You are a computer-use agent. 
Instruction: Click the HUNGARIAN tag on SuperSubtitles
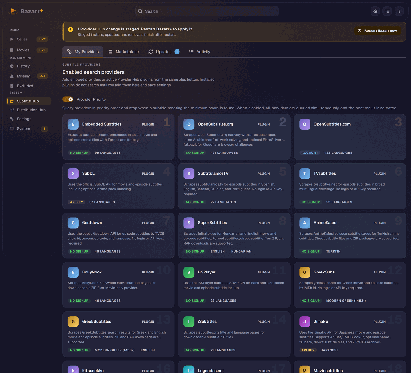tap(241, 252)
